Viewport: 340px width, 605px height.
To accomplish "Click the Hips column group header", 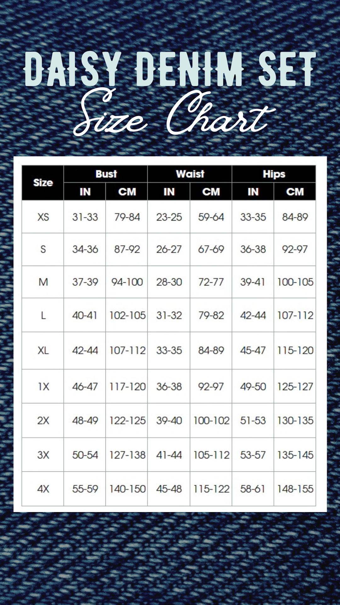I will (274, 174).
